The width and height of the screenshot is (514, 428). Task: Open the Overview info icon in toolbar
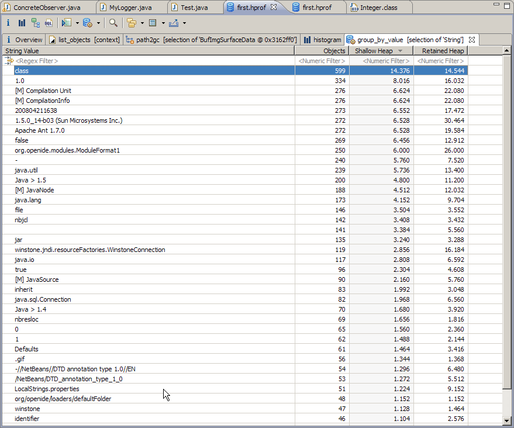coord(8,23)
